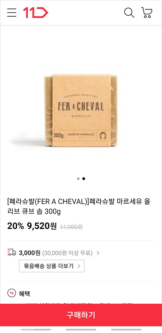Tap the 11st logo
Image resolution: width=162 pixels, height=333 pixels.
tap(36, 13)
